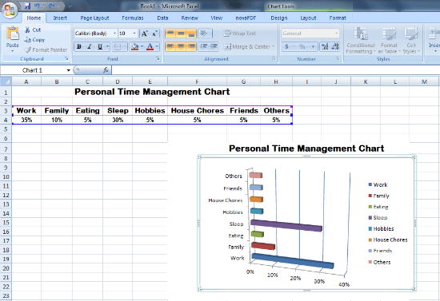Open Font dialog launcher
The image size is (440, 301).
[158, 59]
